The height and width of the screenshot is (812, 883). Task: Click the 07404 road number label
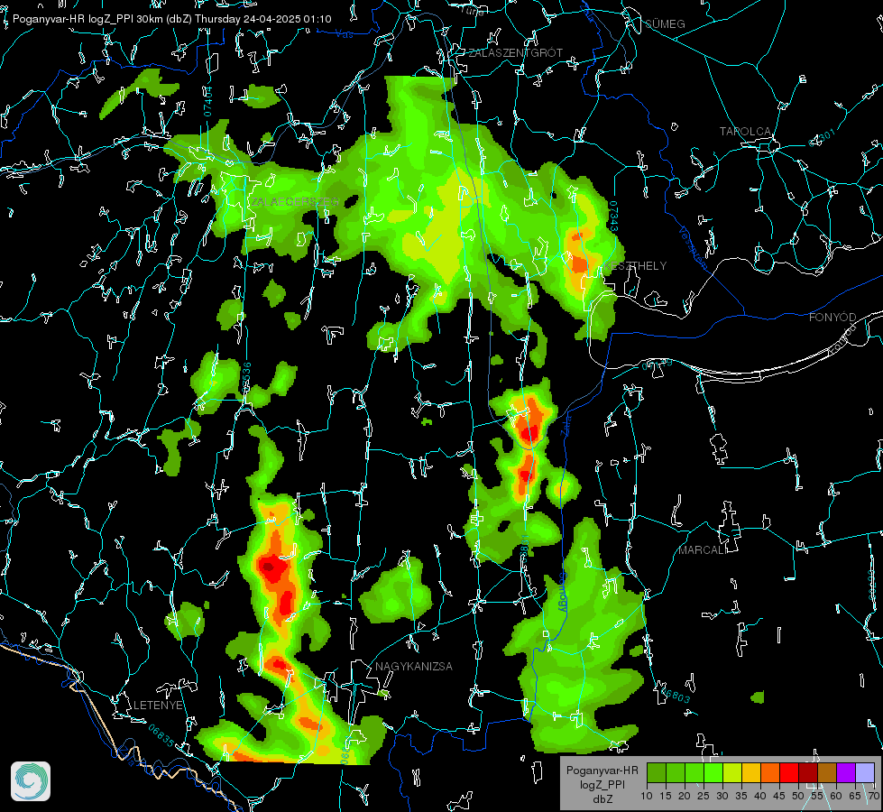pos(207,101)
